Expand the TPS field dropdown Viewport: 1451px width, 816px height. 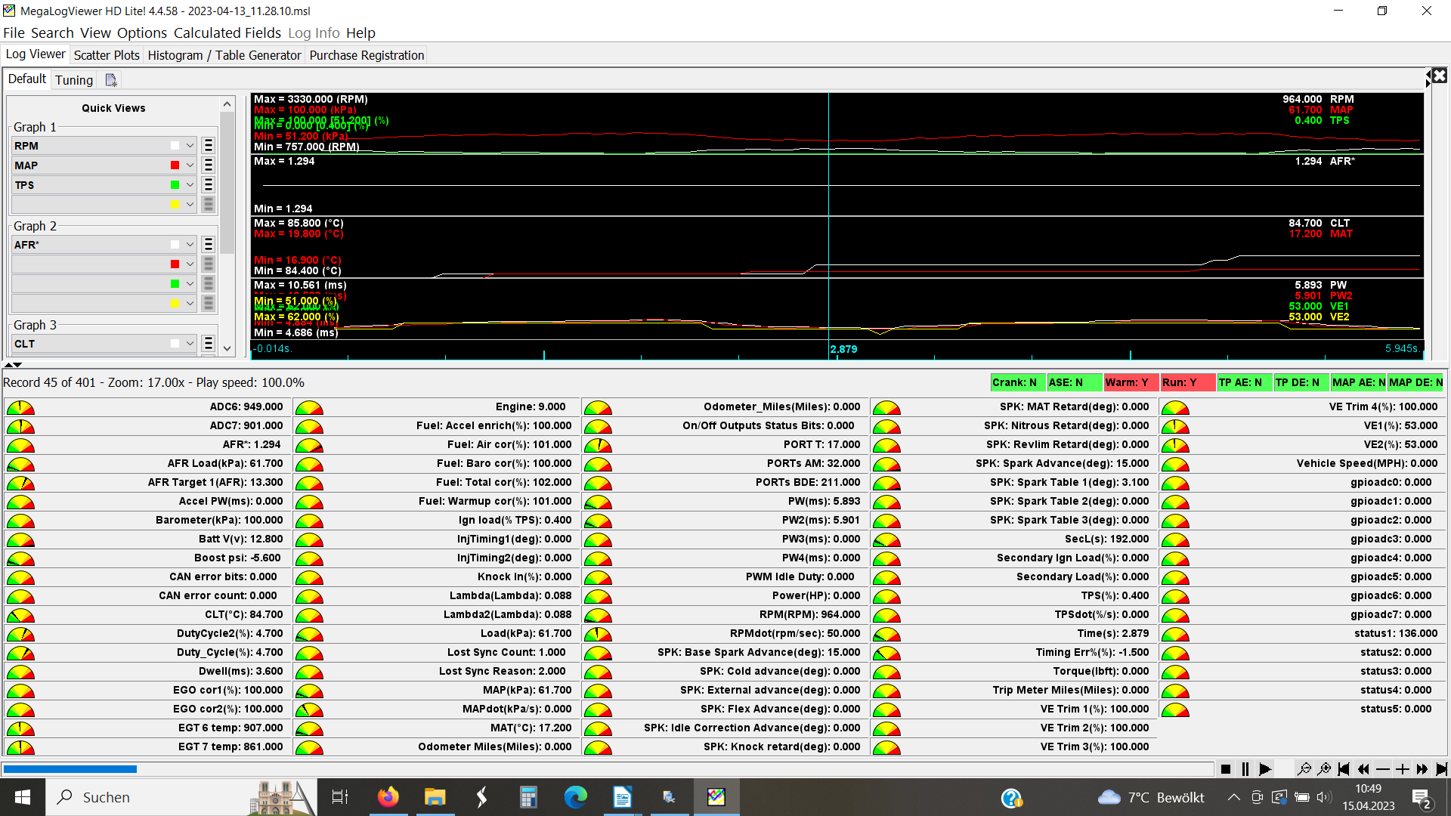click(190, 185)
